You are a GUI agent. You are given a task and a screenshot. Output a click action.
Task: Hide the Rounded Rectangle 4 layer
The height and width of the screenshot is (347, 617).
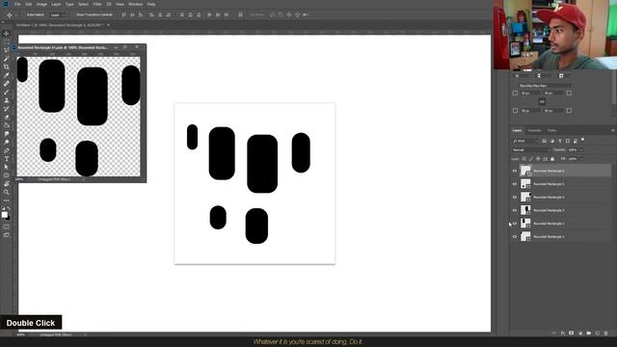click(x=514, y=197)
